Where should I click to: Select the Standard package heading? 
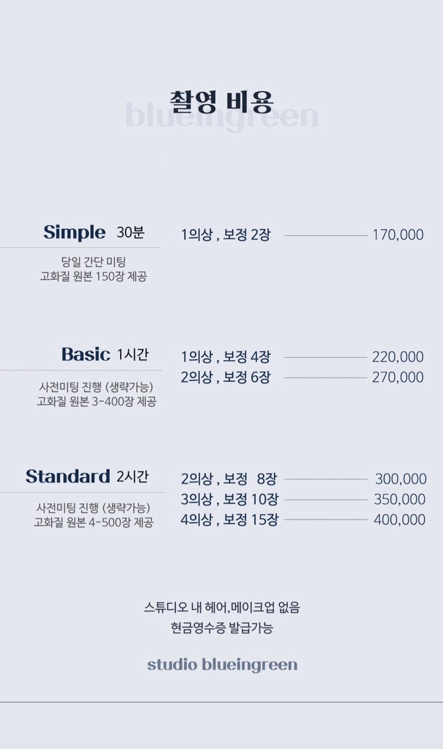pos(68,477)
